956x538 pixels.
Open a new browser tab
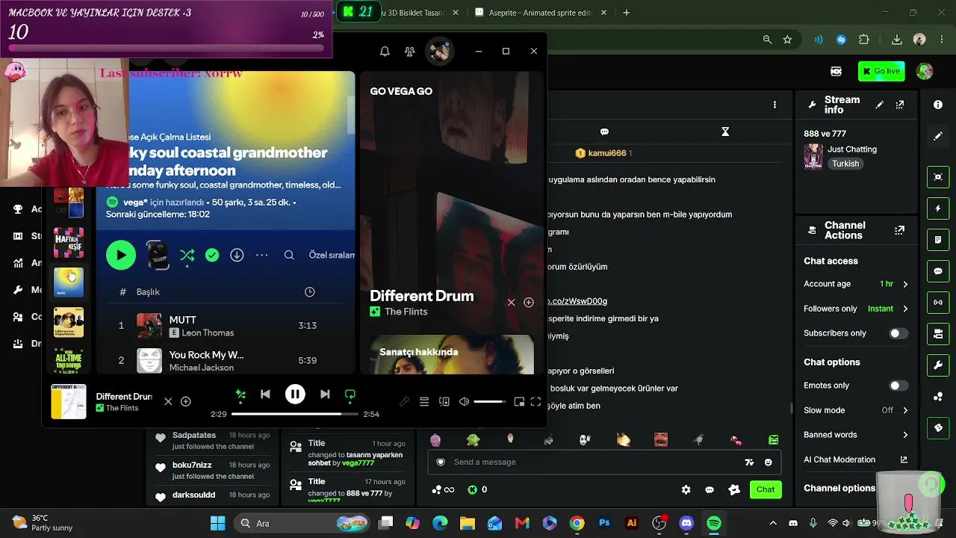pyautogui.click(x=626, y=13)
